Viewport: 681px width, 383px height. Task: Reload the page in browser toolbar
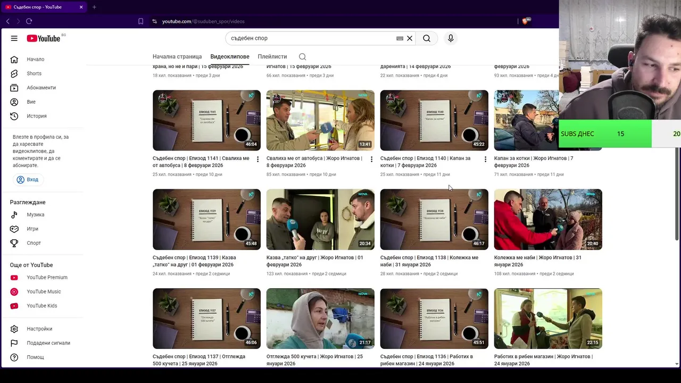coord(29,21)
